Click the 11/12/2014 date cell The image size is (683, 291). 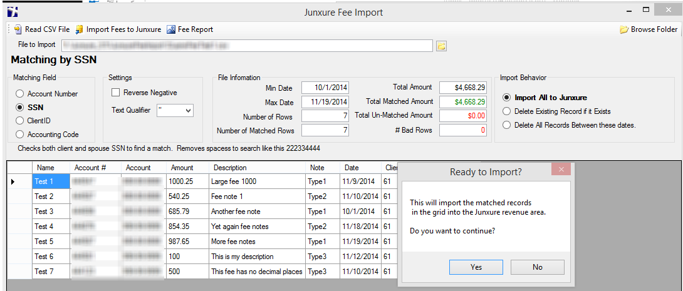[x=361, y=257]
